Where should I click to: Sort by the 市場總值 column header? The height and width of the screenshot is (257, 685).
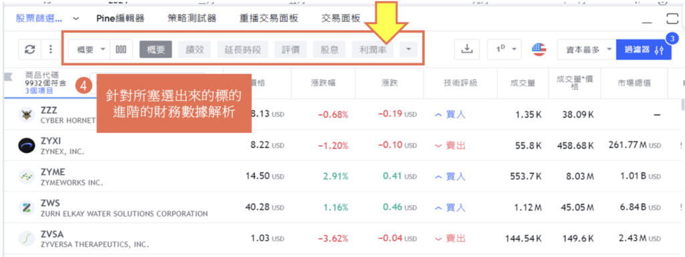634,83
